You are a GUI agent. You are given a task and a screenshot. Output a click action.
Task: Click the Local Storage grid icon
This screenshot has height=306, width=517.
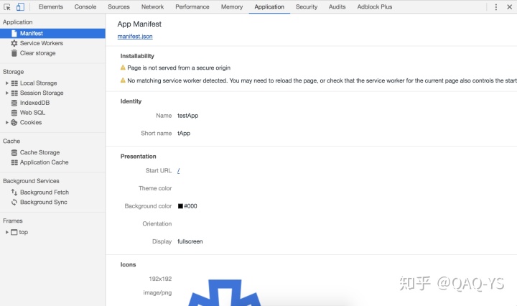(14, 83)
